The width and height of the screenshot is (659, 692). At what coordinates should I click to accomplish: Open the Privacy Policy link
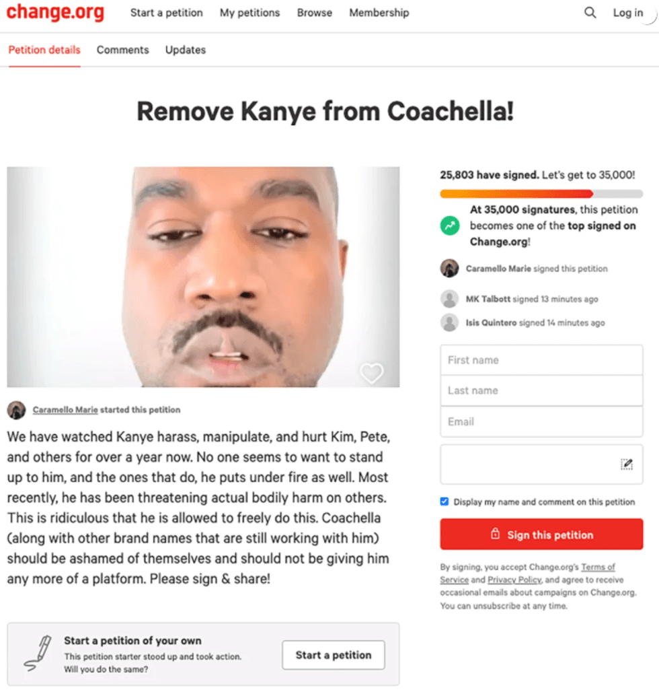(x=514, y=580)
